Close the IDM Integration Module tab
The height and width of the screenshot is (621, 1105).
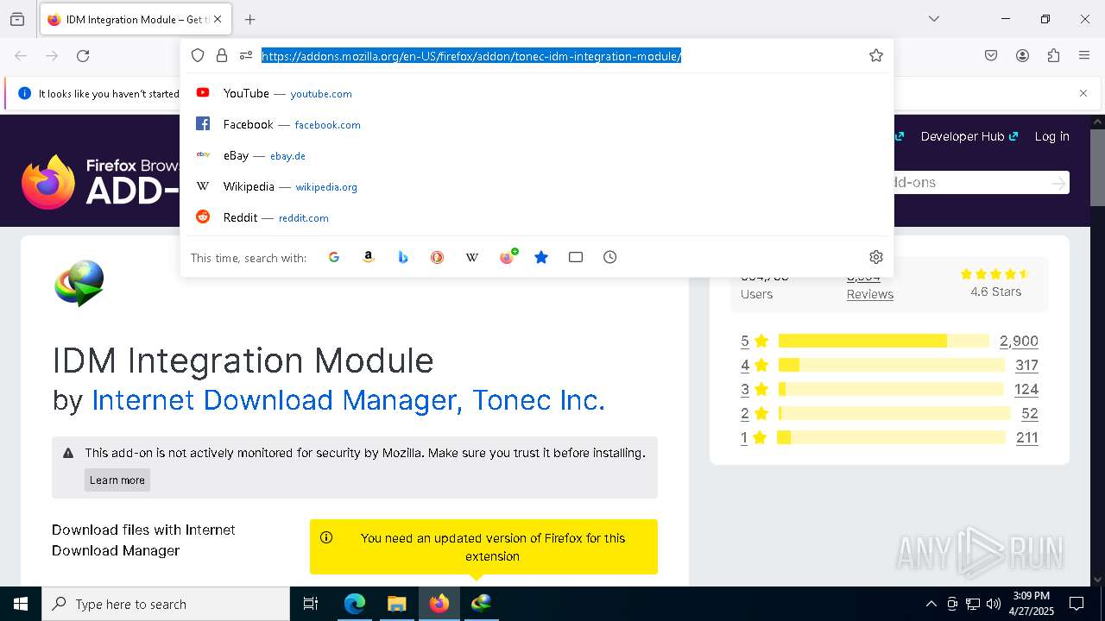(218, 19)
